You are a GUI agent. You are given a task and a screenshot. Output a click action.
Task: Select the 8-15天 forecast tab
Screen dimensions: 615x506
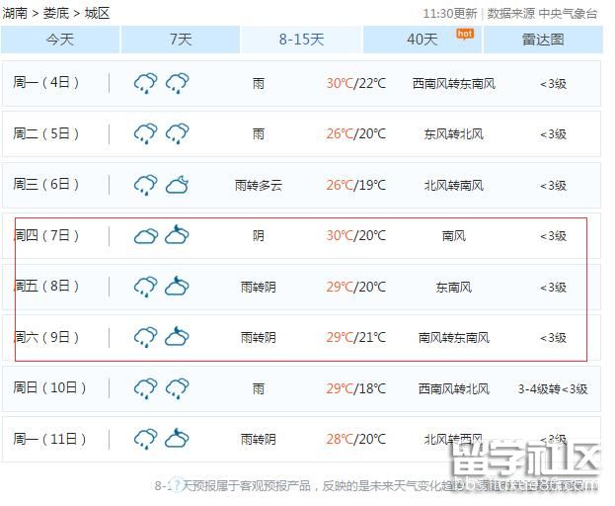[301, 40]
